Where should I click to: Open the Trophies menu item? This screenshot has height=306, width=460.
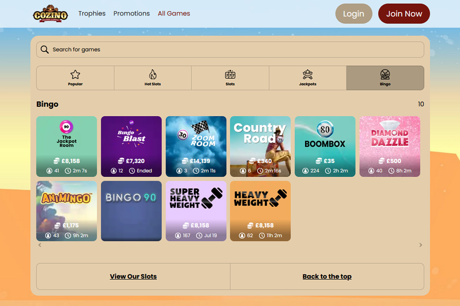tap(92, 13)
